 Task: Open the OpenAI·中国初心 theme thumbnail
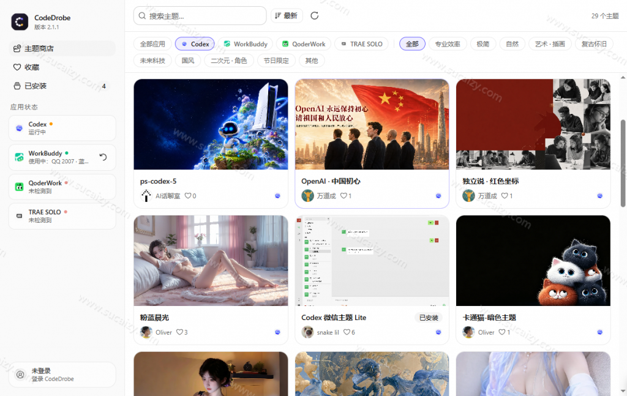point(372,124)
